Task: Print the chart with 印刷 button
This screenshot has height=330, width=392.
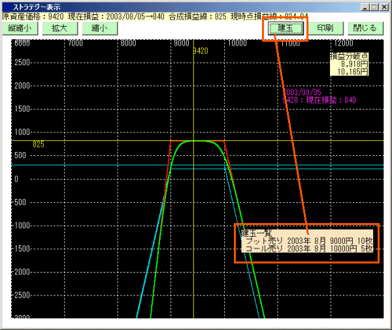Action: [325, 29]
